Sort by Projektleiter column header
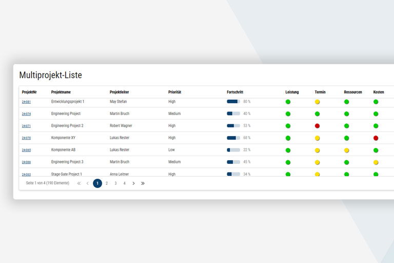This screenshot has width=394, height=263. click(x=119, y=92)
